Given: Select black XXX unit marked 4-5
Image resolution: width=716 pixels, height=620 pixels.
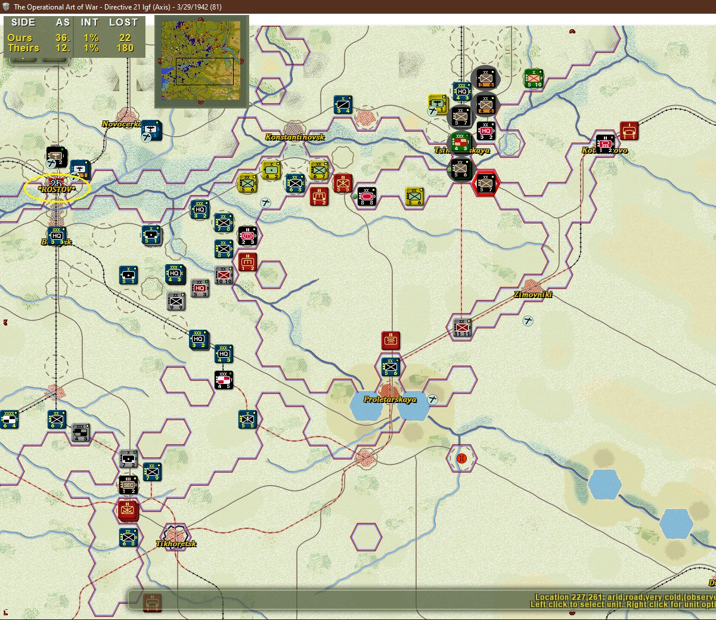Looking at the screenshot, I should 224,380.
